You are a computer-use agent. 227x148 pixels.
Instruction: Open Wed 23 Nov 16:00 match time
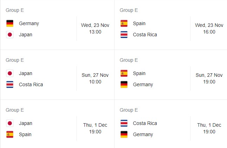pos(209,29)
